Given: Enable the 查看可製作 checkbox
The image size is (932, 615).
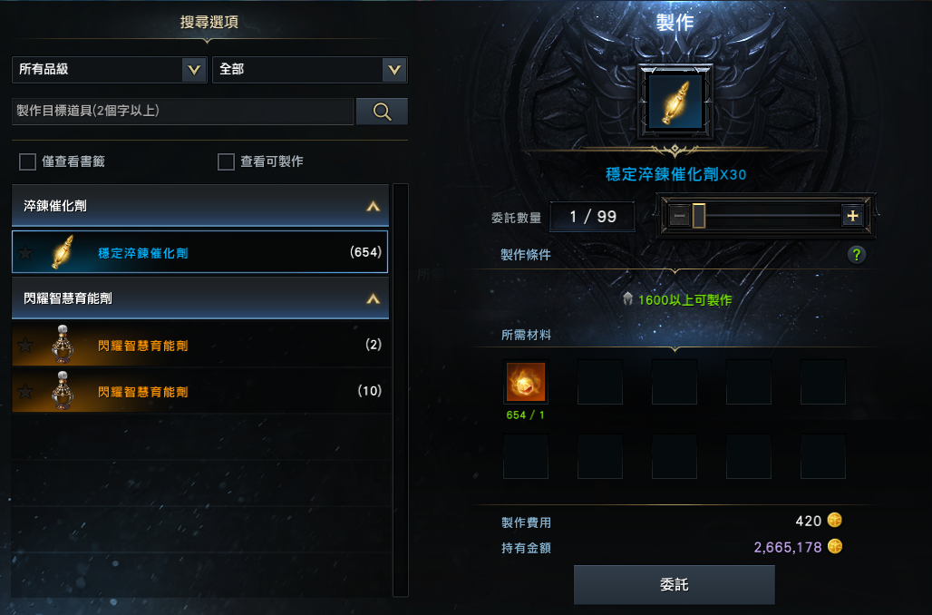Looking at the screenshot, I should click(x=226, y=161).
